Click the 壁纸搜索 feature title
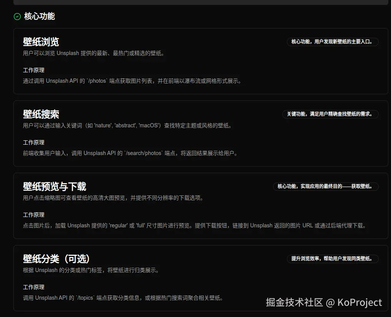The width and height of the screenshot is (391, 317). [41, 114]
